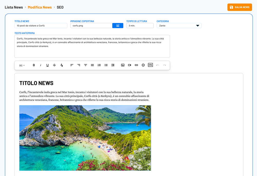Toggle underline text formatting
The image size is (257, 176).
click(x=47, y=65)
